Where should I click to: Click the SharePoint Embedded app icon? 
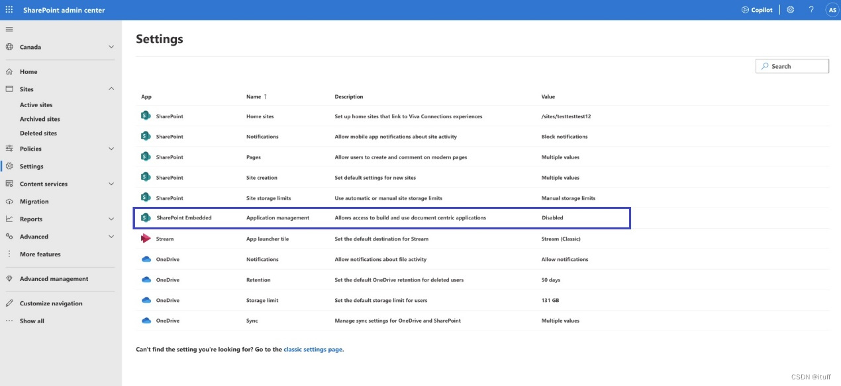tap(146, 217)
